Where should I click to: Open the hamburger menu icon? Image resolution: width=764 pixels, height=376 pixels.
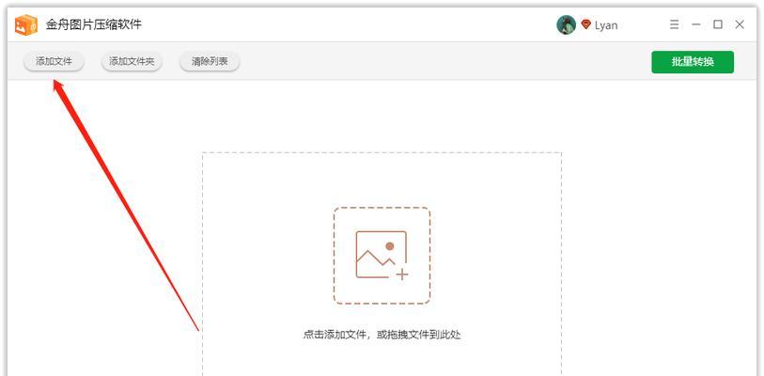pos(675,24)
